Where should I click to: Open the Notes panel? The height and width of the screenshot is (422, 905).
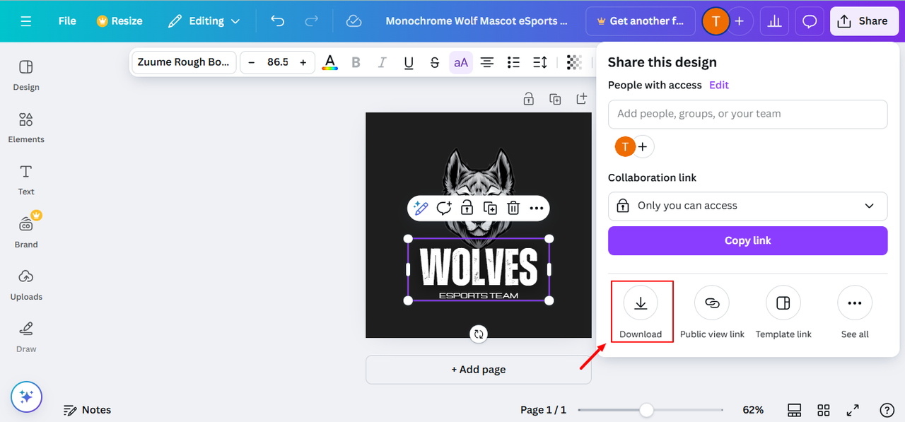point(87,410)
